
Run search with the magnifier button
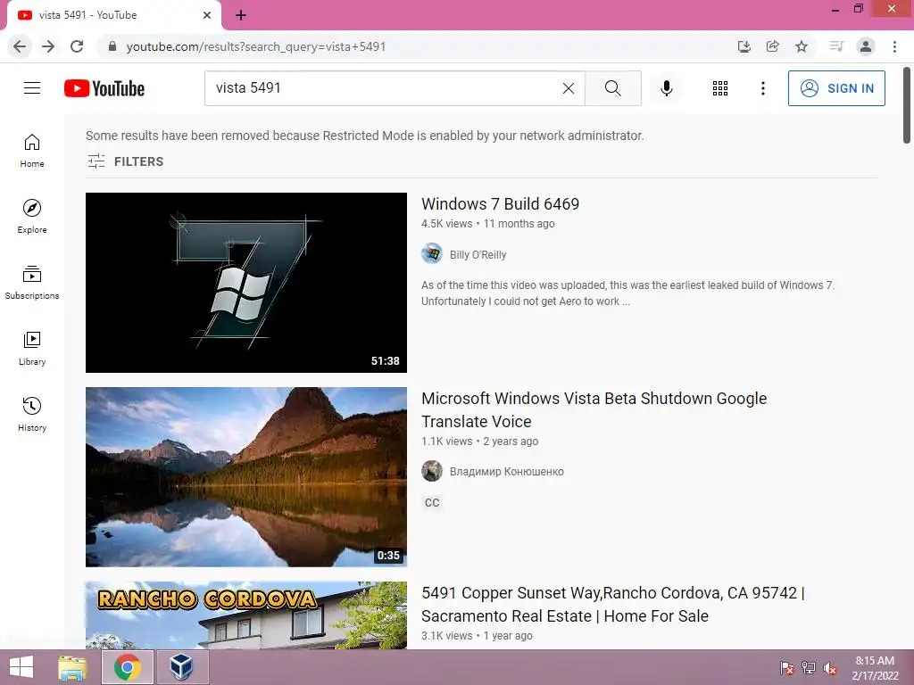(x=612, y=88)
